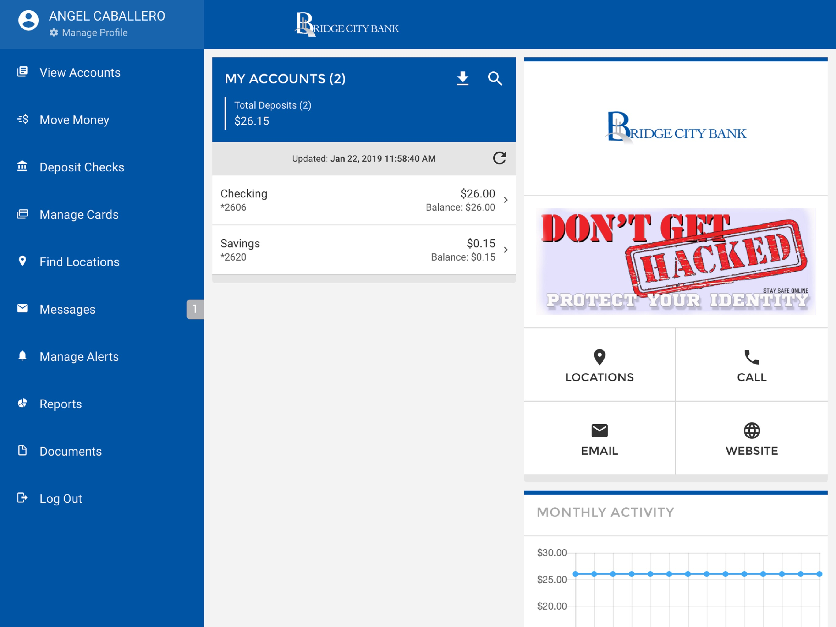Click the Messages envelope icon
The height and width of the screenshot is (627, 836).
coord(23,309)
